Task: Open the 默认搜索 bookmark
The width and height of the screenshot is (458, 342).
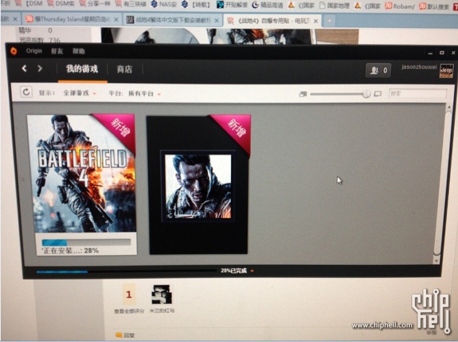Action: (434, 6)
